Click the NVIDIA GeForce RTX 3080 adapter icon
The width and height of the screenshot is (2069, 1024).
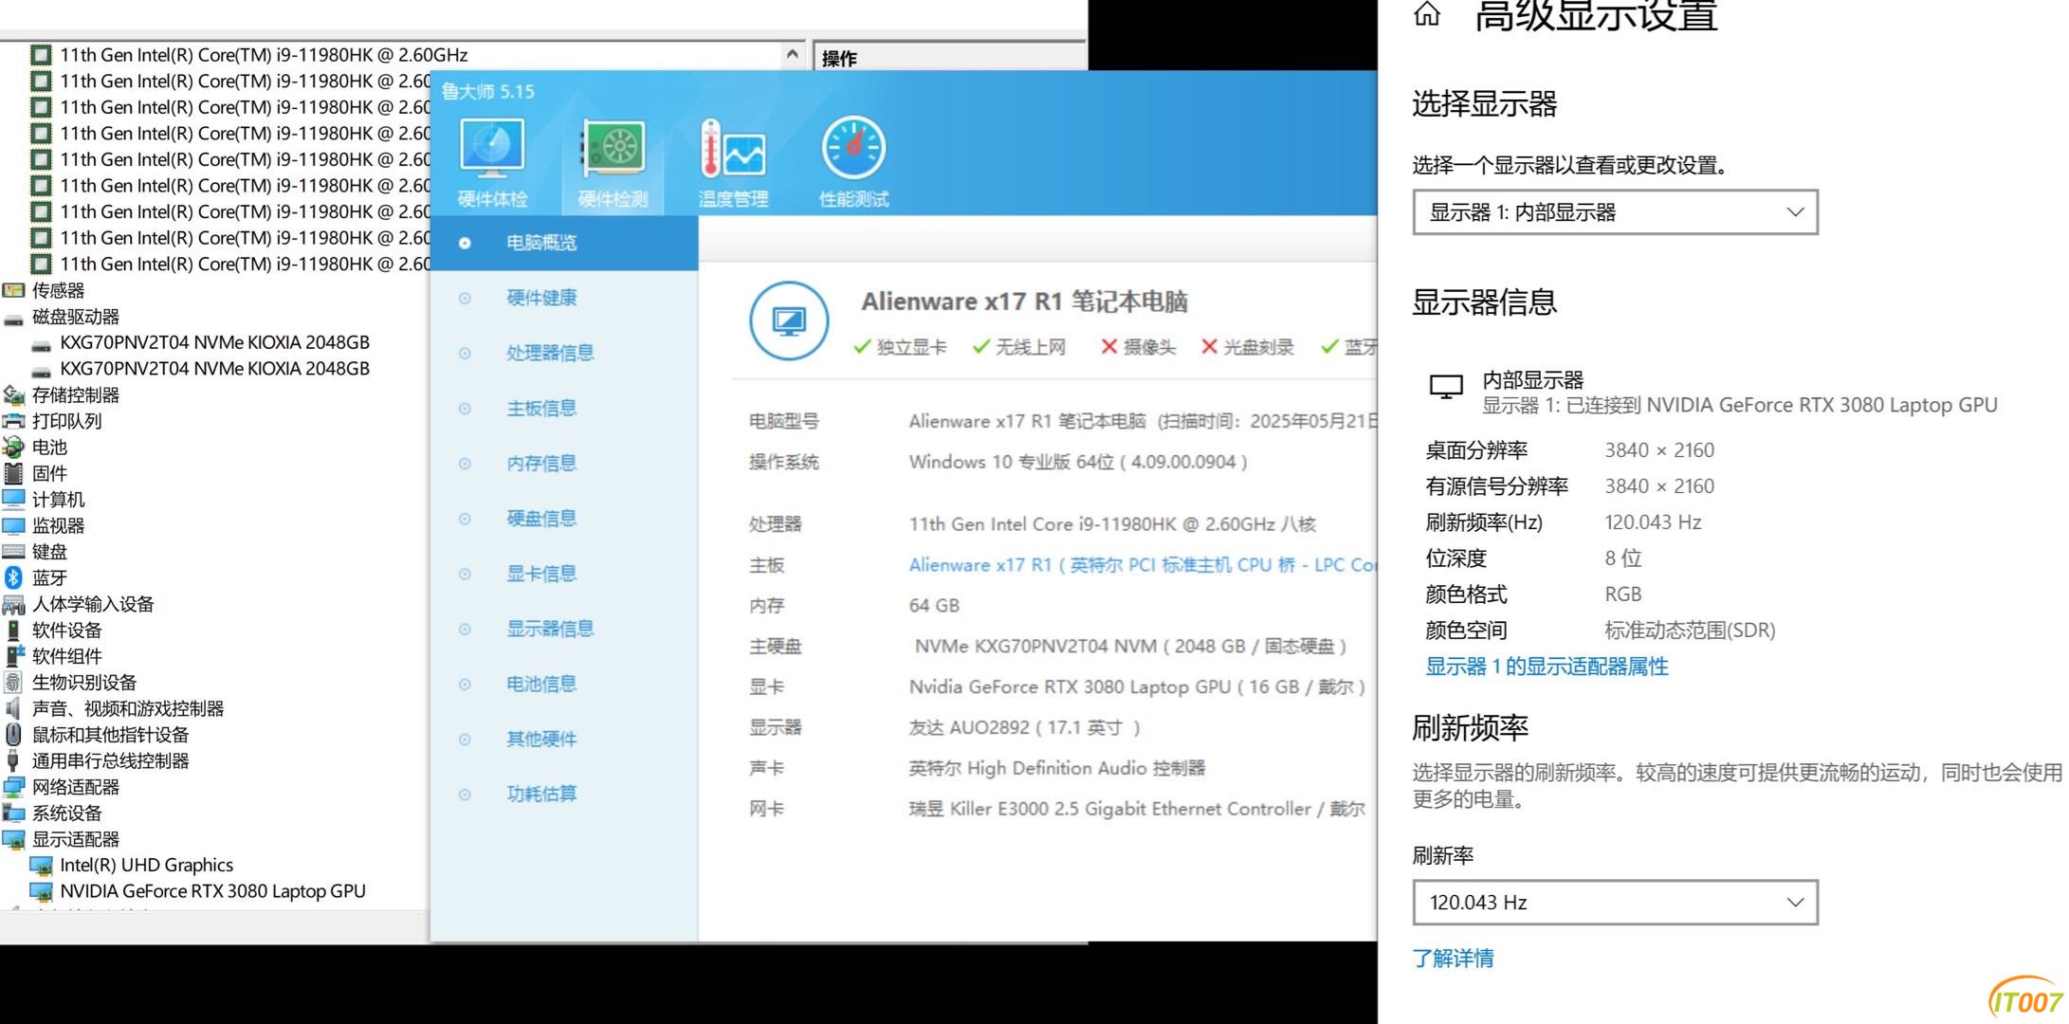[x=41, y=891]
